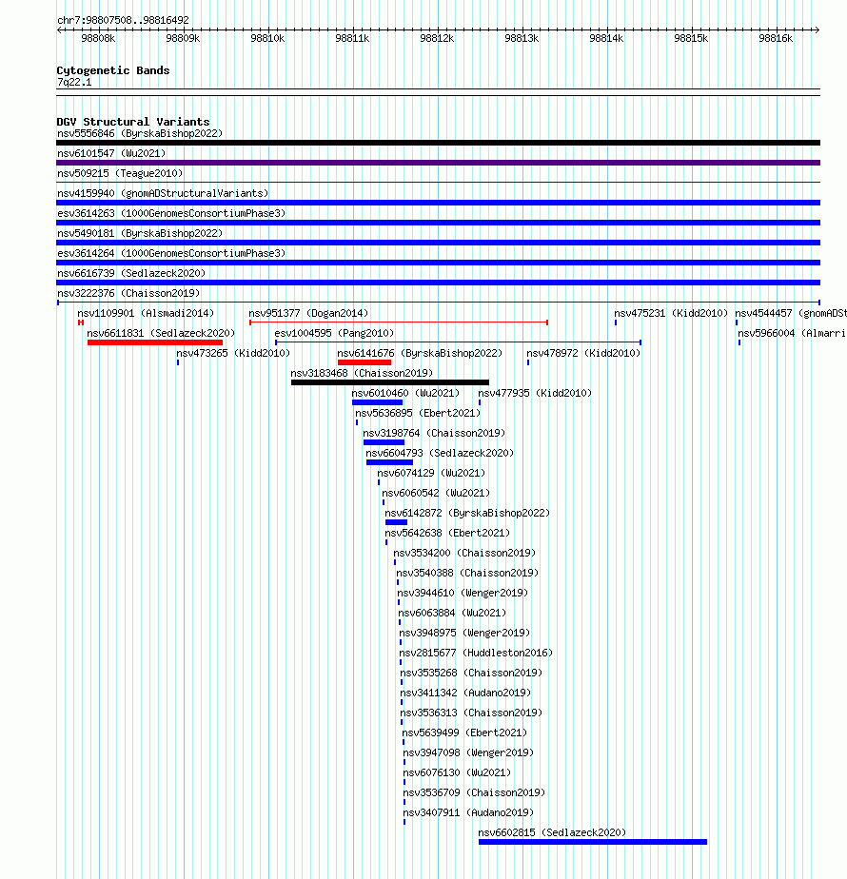Select nsv475231 (Kidd2010) label
This screenshot has height=879, width=847.
(671, 313)
